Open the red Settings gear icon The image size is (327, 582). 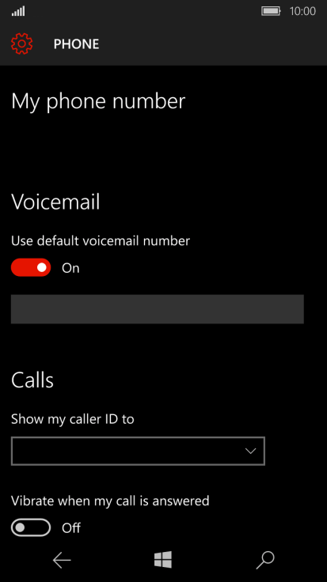tap(22, 43)
